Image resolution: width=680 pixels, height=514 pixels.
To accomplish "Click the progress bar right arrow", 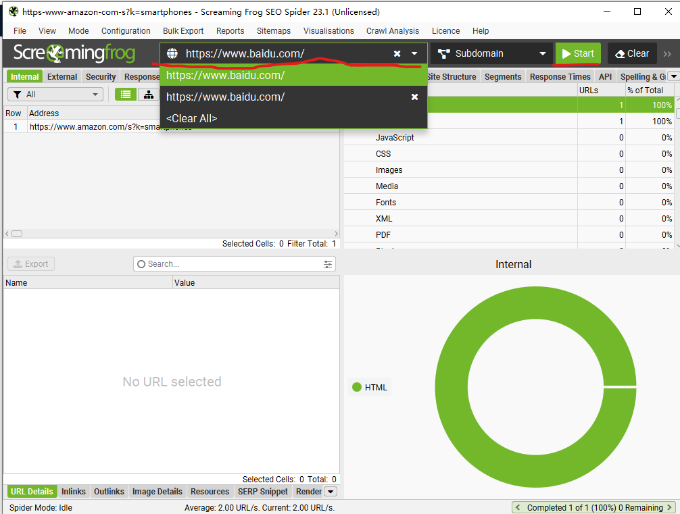I will point(670,507).
